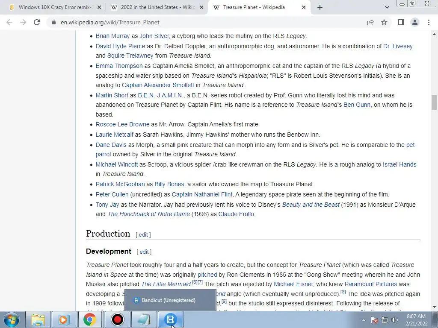
Task: Visit the Dane Davis link
Action: point(111,145)
